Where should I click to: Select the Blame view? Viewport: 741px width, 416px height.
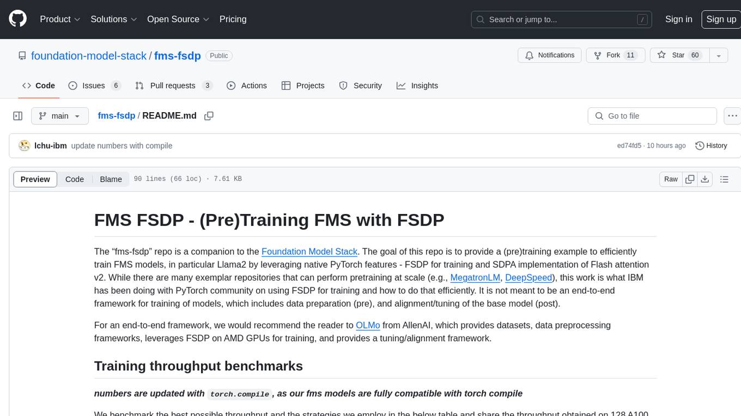(111, 179)
